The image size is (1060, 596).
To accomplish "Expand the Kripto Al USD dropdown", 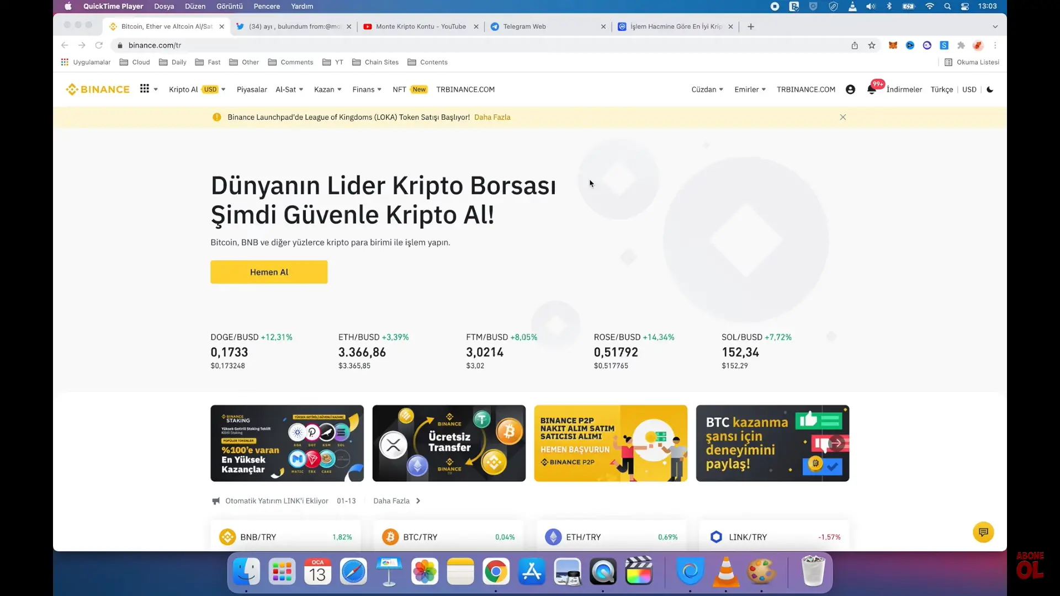I will [x=197, y=89].
